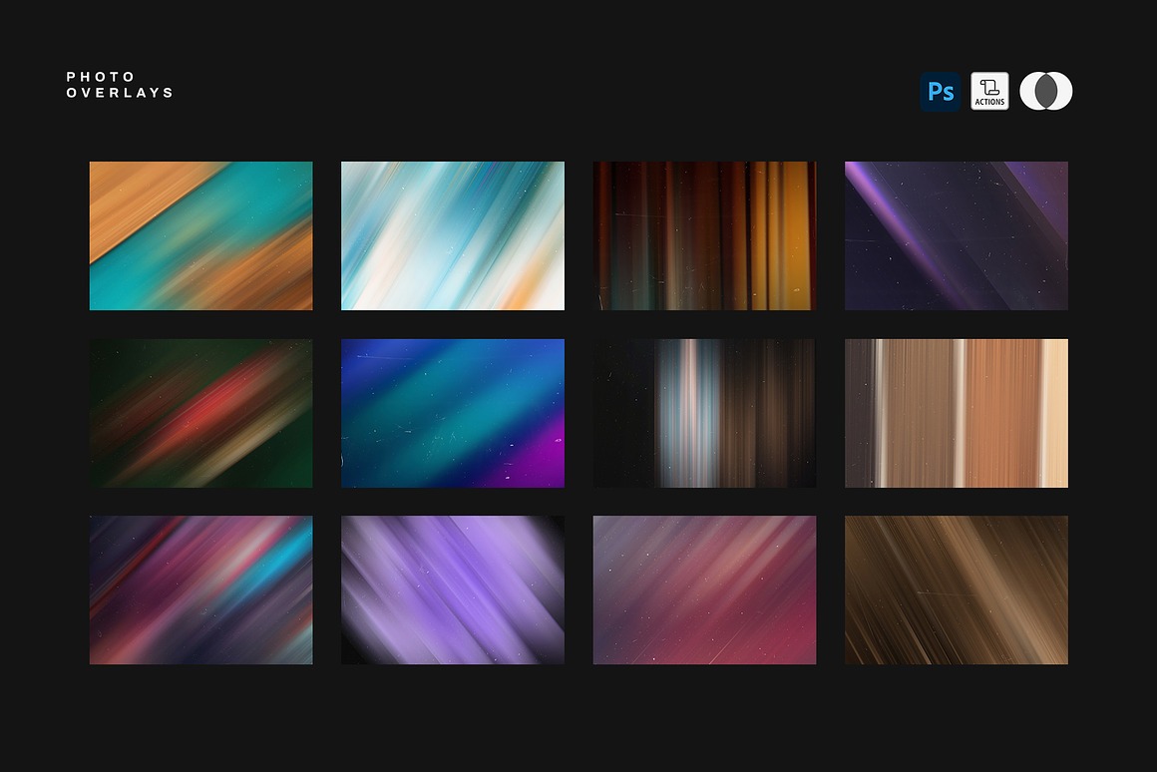Pick the mauve pink dusty overlay
The width and height of the screenshot is (1157, 772).
tap(704, 589)
